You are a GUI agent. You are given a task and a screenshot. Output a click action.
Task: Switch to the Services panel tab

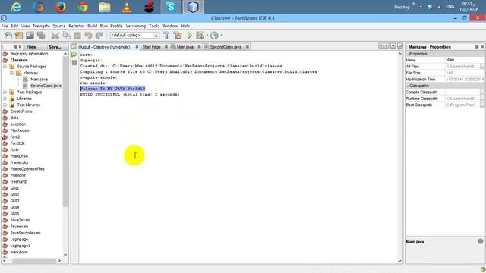55,47
